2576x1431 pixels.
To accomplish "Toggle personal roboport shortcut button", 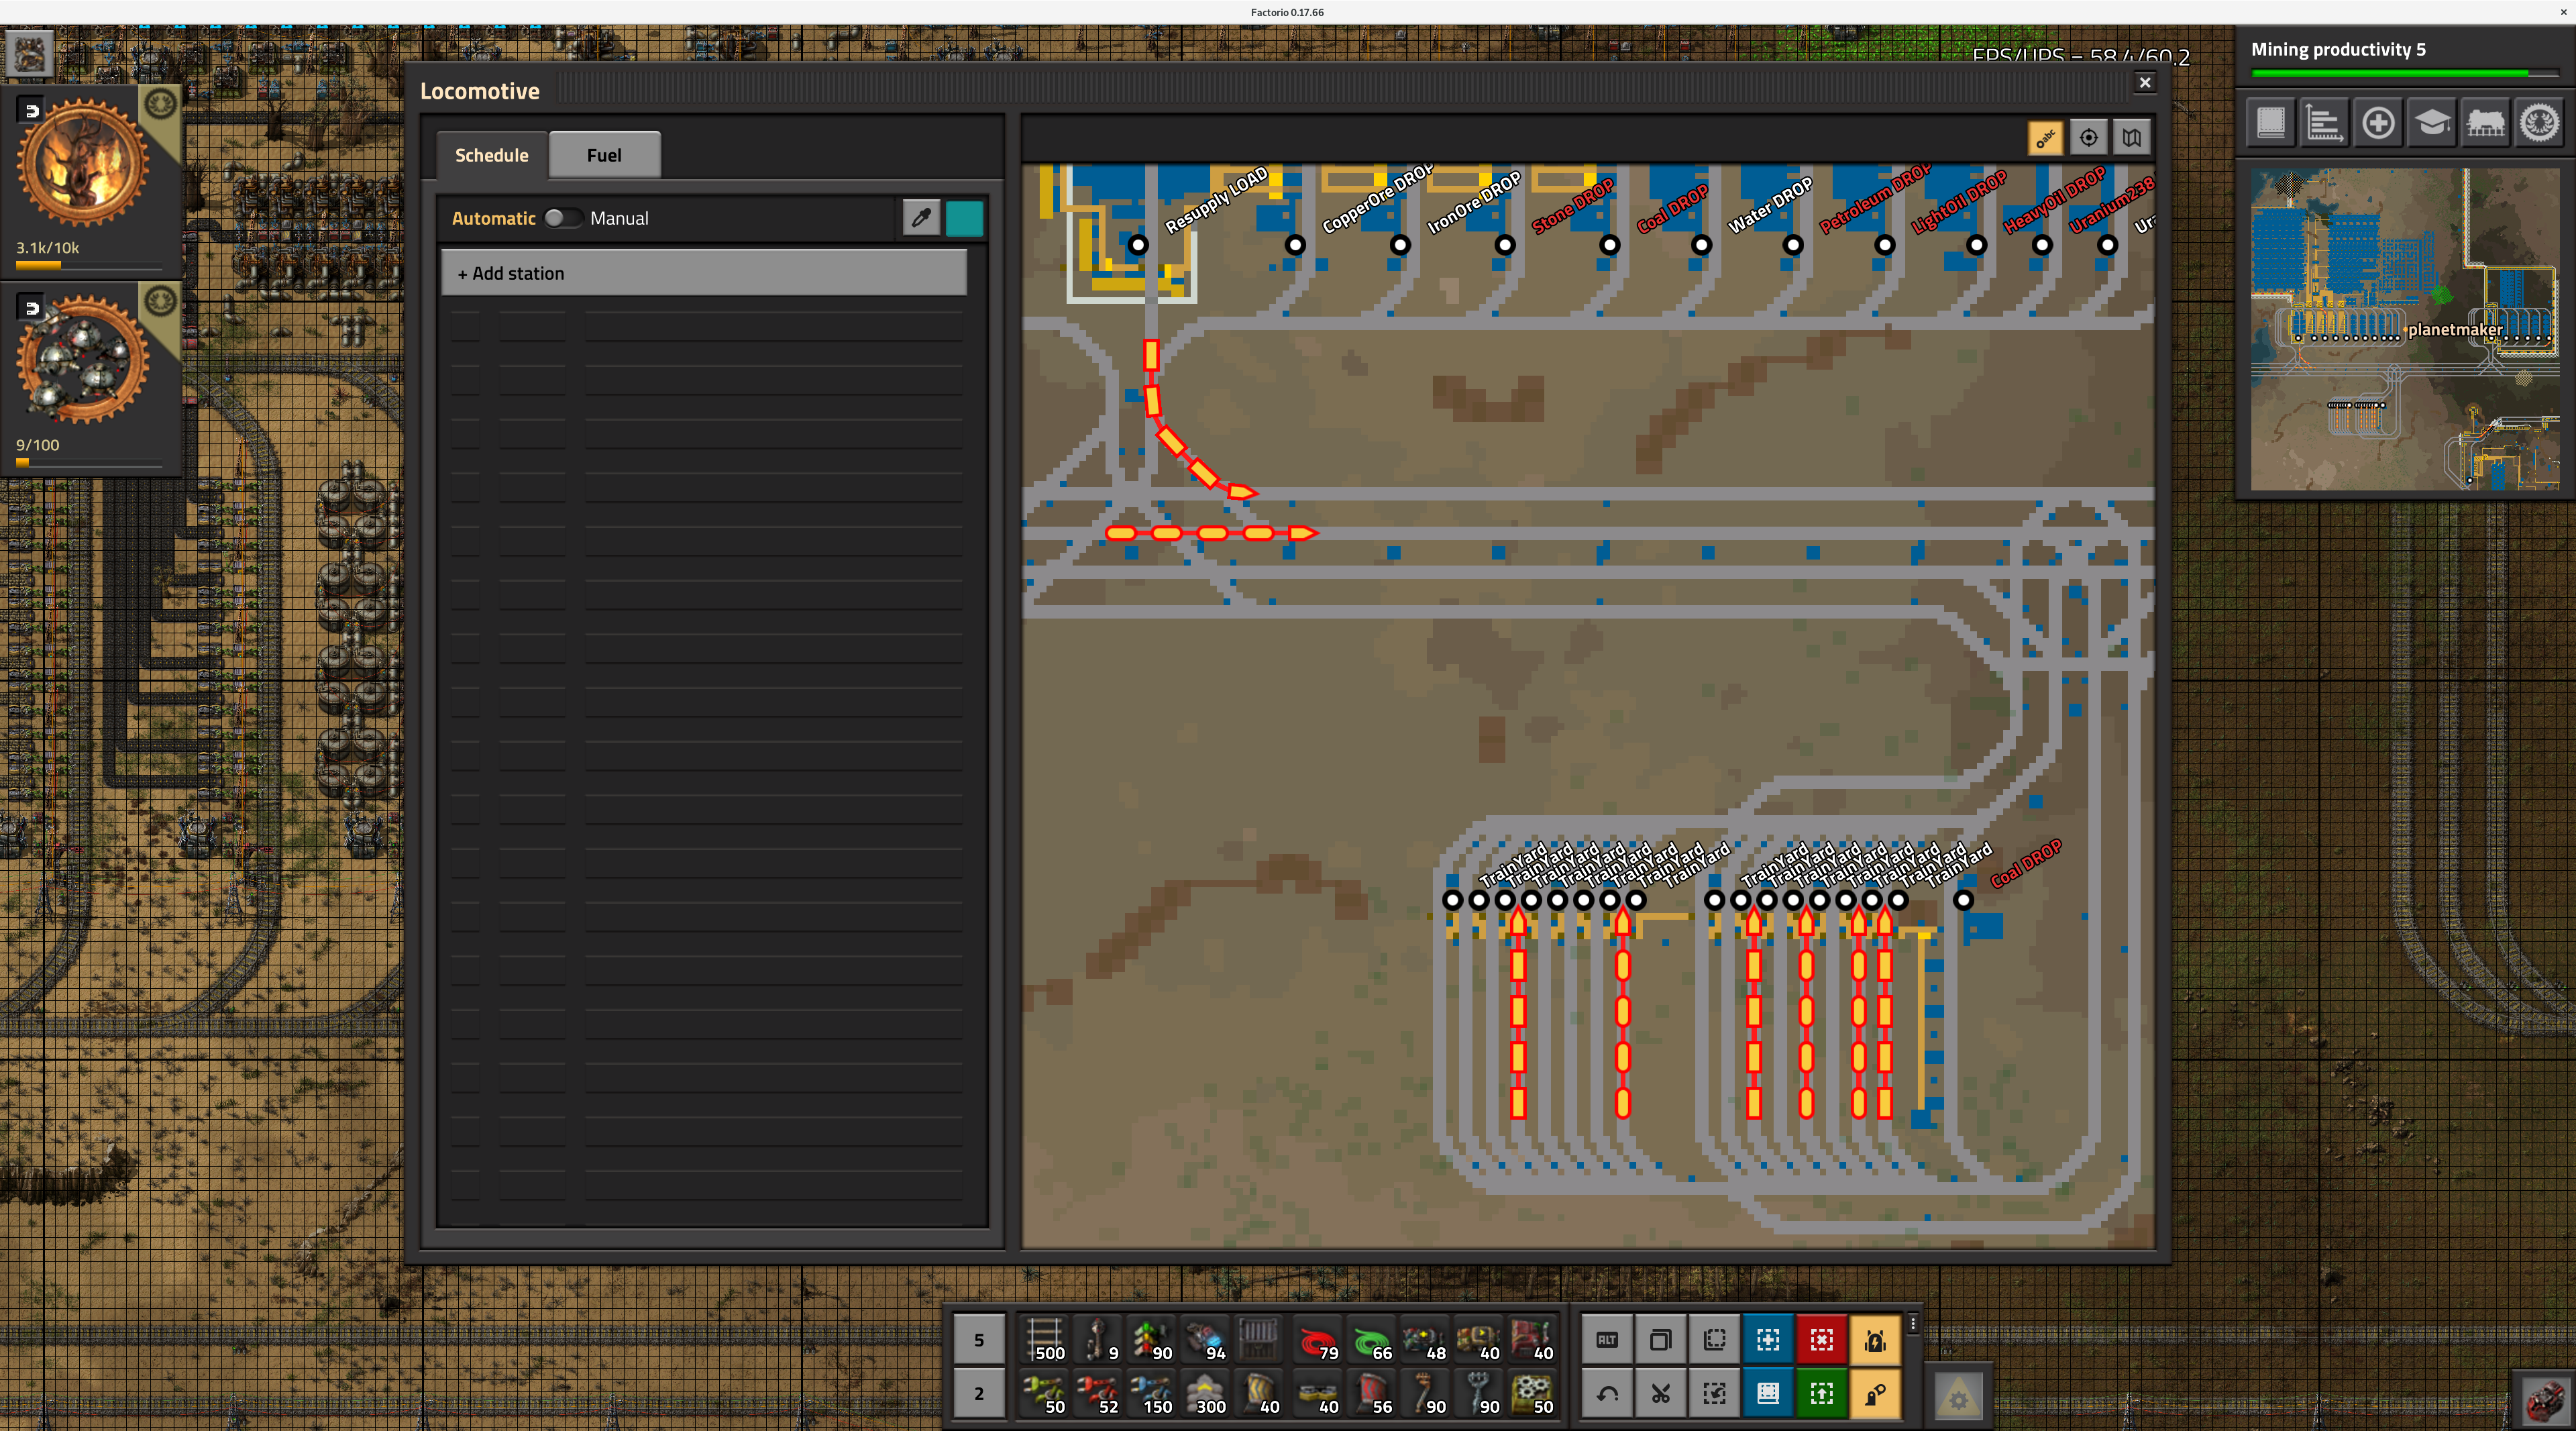I will [x=1875, y=1340].
